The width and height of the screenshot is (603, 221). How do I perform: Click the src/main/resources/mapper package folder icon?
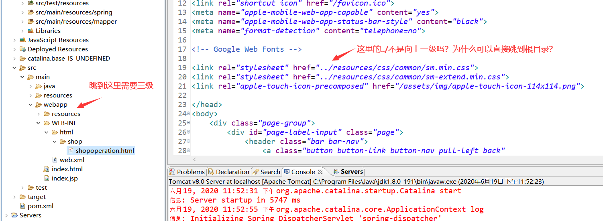coord(31,22)
